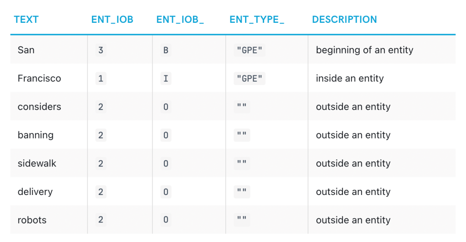Click the ENT_TYPE_ column header
Image resolution: width=466 pixels, height=242 pixels.
[257, 19]
